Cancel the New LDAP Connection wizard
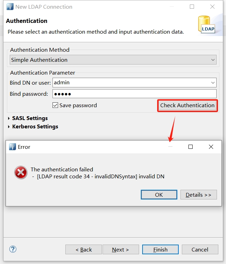This screenshot has width=226, height=264. 200,249
